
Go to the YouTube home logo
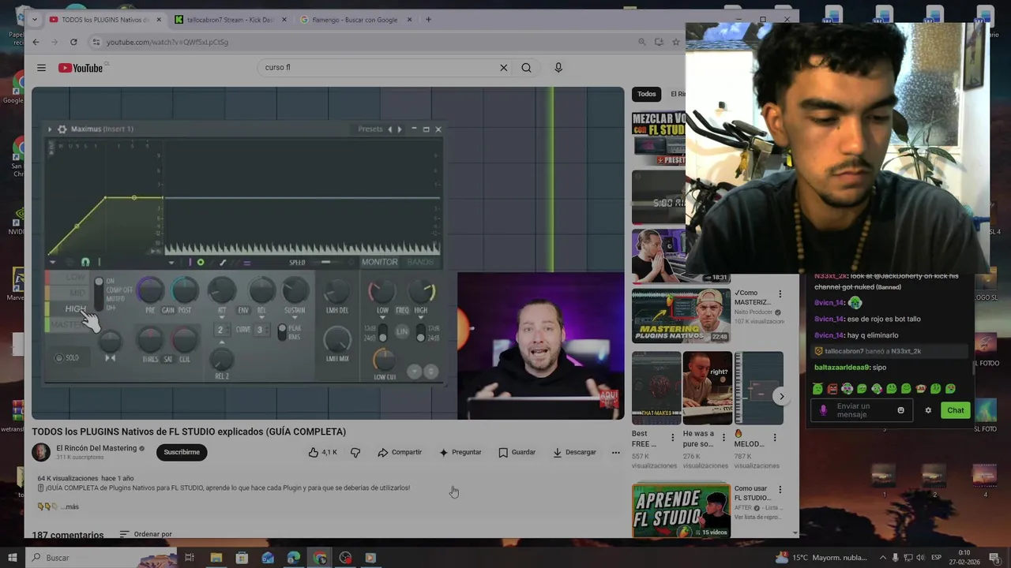(x=81, y=68)
